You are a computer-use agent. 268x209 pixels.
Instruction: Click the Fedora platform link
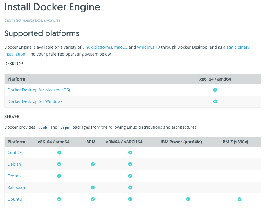click(14, 176)
